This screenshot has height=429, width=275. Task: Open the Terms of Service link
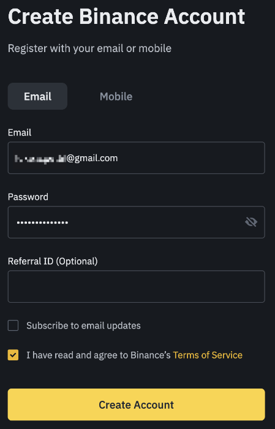click(208, 355)
